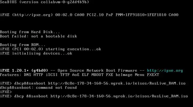Viewport: 193px width, 107px height.
Task: Click 'RusLive_RAM.iso' at end of the last command
Action: click(x=170, y=96)
